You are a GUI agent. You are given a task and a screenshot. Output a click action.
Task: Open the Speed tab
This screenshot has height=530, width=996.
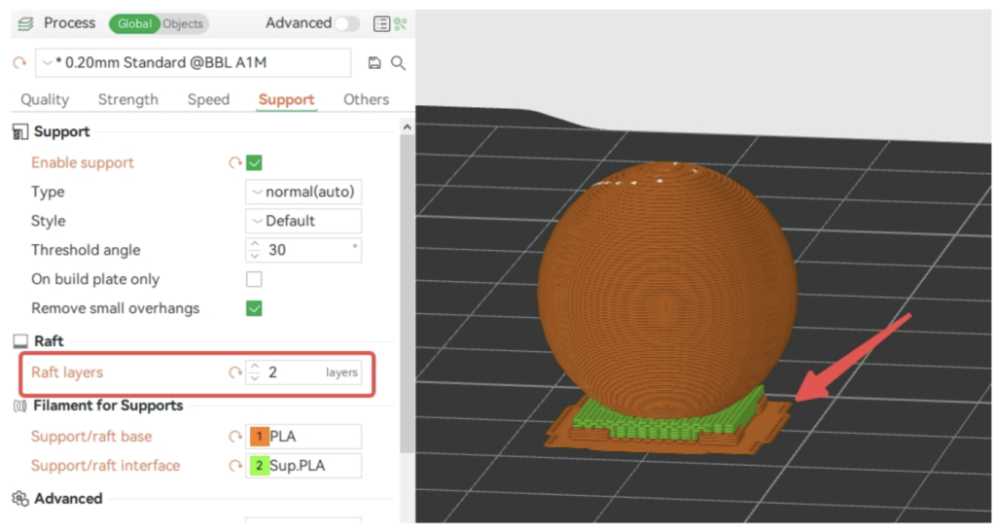208,99
